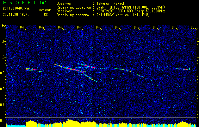The width and height of the screenshot is (199, 127).
Task: Click the HROFFT program title
Action: click(x=20, y=3)
